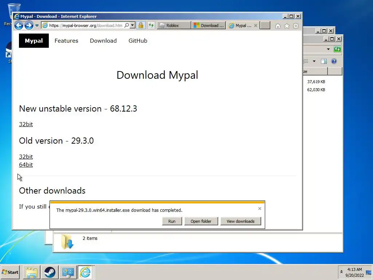Viewport: 373px width, 280px height.
Task: Open the GitHub menu link
Action: pyautogui.click(x=138, y=41)
